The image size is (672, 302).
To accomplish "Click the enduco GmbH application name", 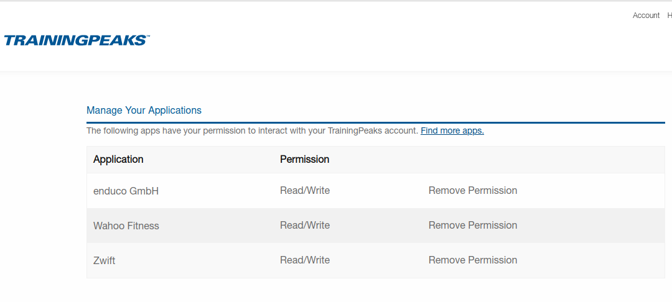I will (126, 191).
